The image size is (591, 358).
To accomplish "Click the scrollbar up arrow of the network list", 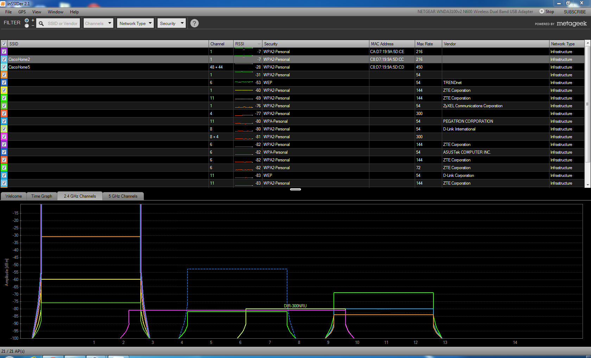I will pyautogui.click(x=587, y=43).
